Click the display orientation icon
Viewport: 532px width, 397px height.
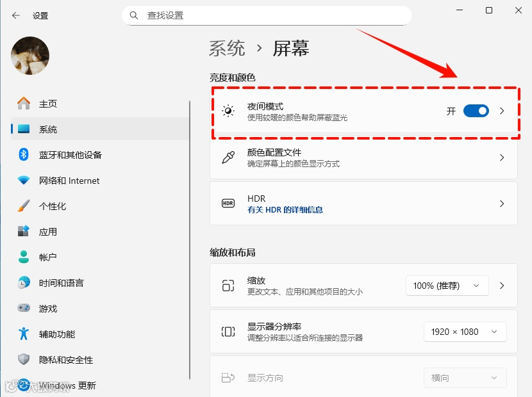point(228,377)
